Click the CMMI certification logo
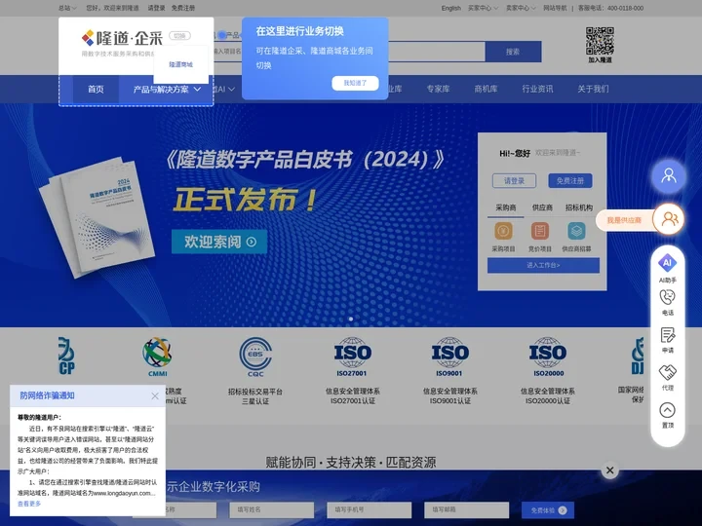This screenshot has width=702, height=526. coord(157,357)
